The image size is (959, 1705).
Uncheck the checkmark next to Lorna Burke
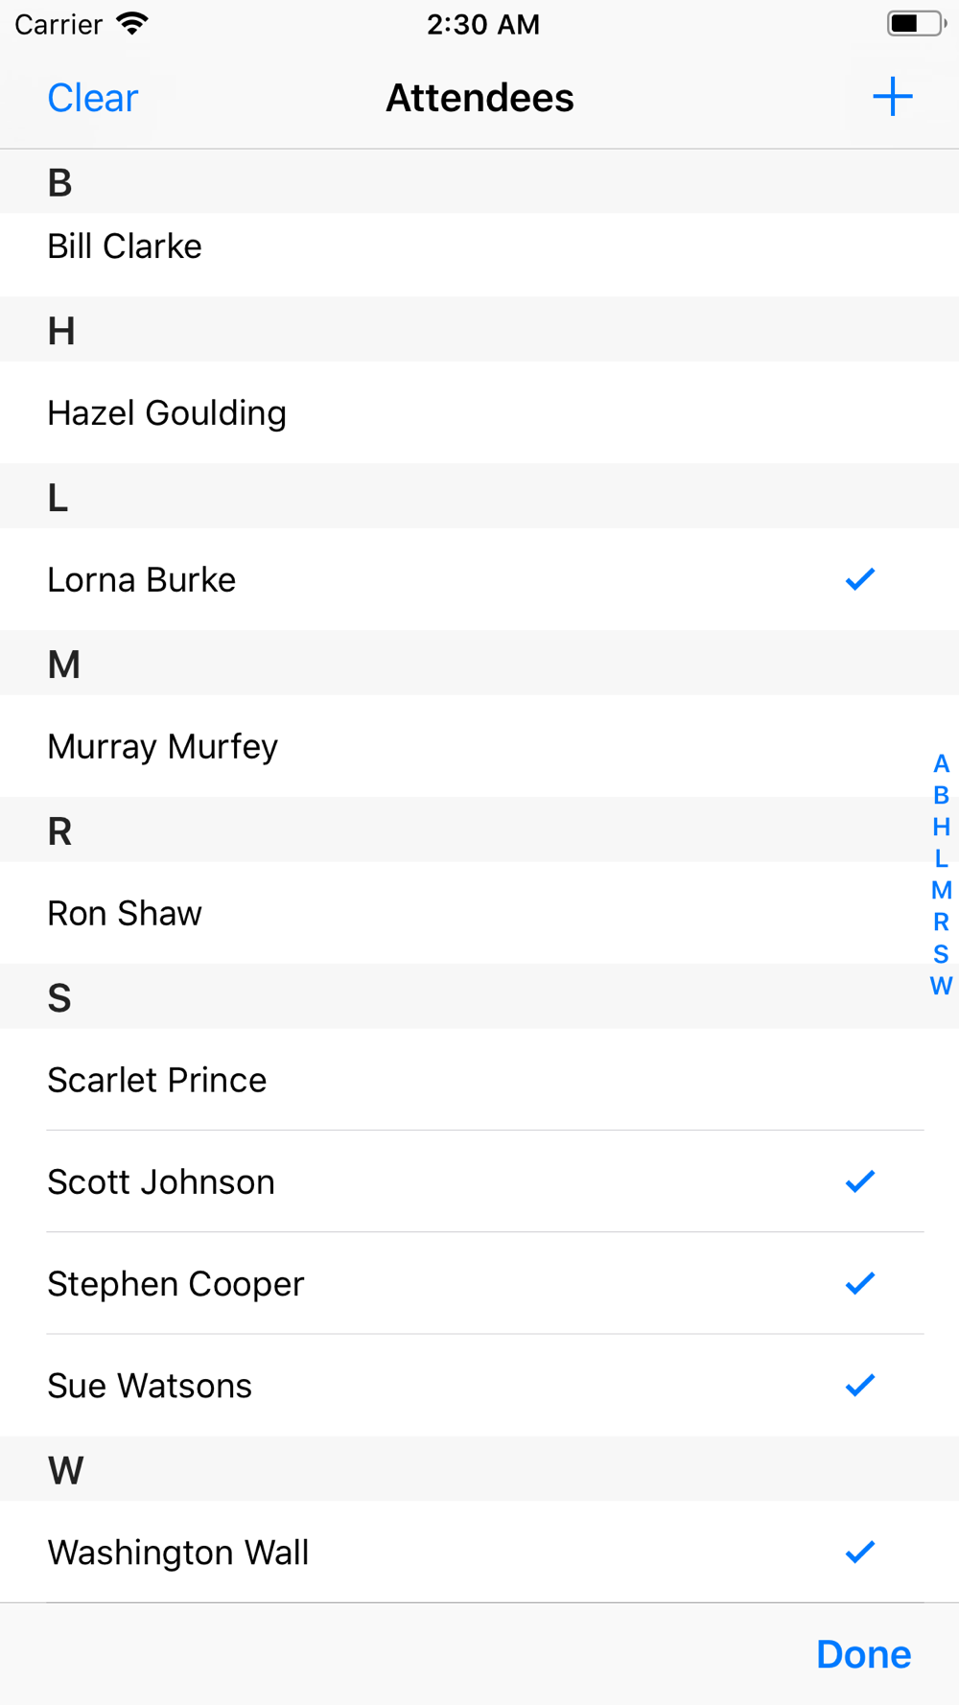(860, 579)
